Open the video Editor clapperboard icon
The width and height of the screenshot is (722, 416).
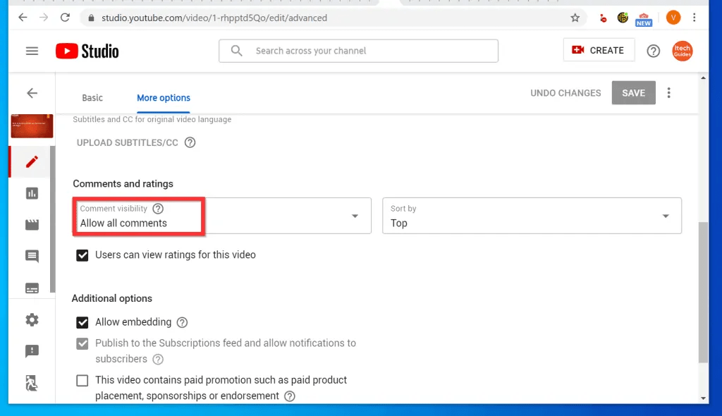click(x=31, y=224)
